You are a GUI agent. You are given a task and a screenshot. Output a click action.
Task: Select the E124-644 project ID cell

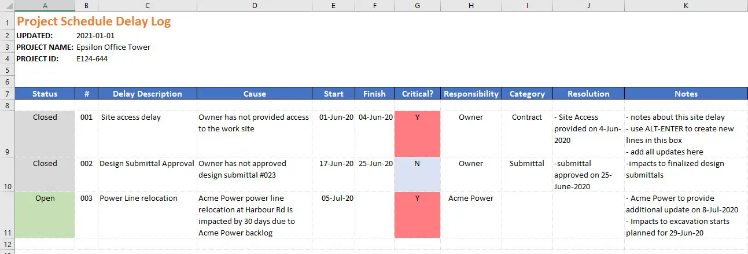coord(92,58)
